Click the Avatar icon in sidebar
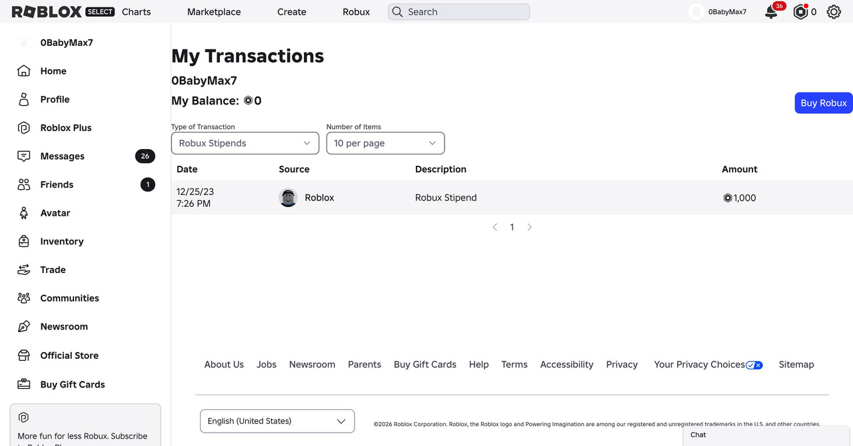 24,213
